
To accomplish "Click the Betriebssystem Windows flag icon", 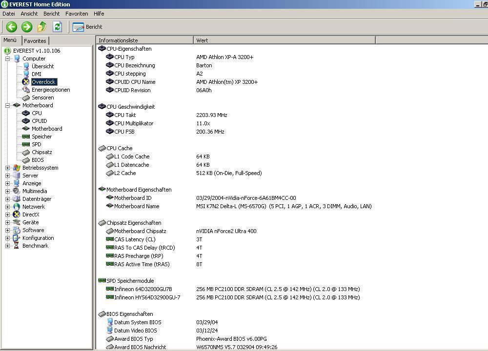I will click(x=17, y=168).
